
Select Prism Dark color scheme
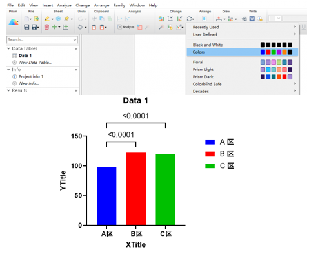(x=243, y=77)
